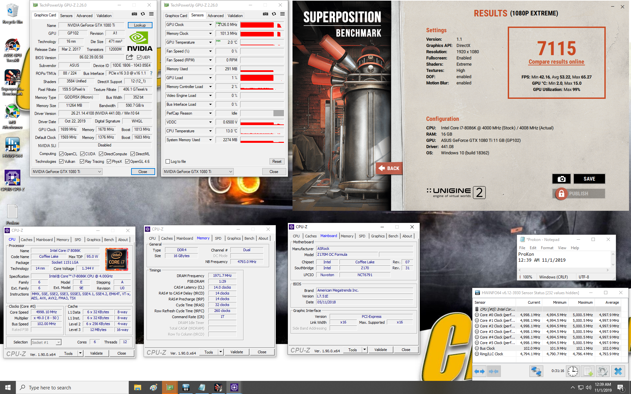Open the MSI Afterburner desktop shortcut
Screen dimensions: 631x394
tap(12, 116)
